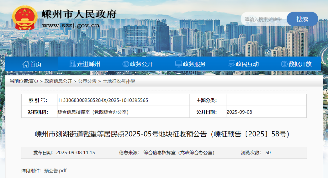Click the globe icon beside 数据开放
The image size is (328, 178).
coord(284,64)
